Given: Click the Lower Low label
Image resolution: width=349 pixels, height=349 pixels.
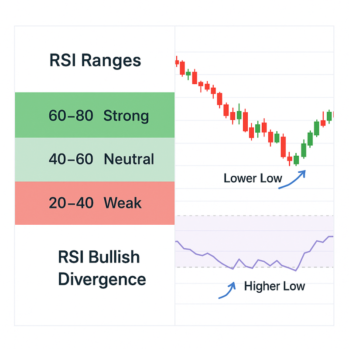Looking at the screenshot, I should pos(253,178).
